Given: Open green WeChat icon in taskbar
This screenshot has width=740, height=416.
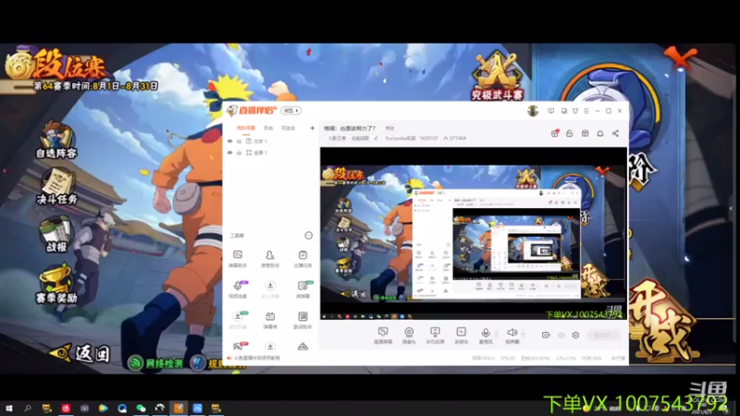Looking at the screenshot, I should tap(142, 408).
